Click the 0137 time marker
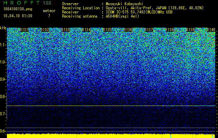 pyautogui.click(x=149, y=30)
